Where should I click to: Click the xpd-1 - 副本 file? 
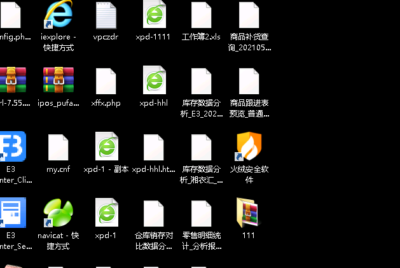106,147
